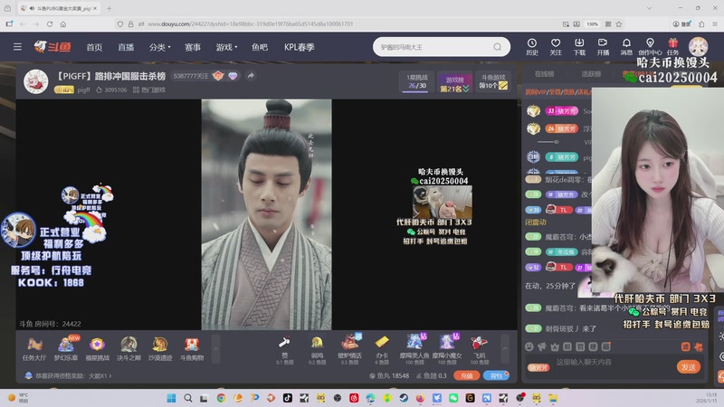The height and width of the screenshot is (407, 724).
Task: Open 决斗之巅 activity icon
Action: pos(129,349)
